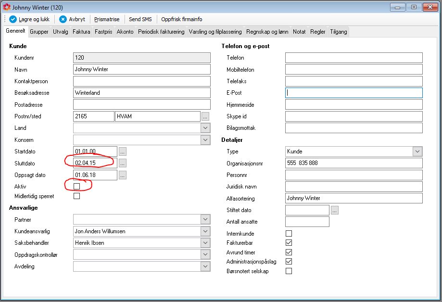442x302 pixels.
Task: Switch to the Tilgang tab
Action: [339, 32]
